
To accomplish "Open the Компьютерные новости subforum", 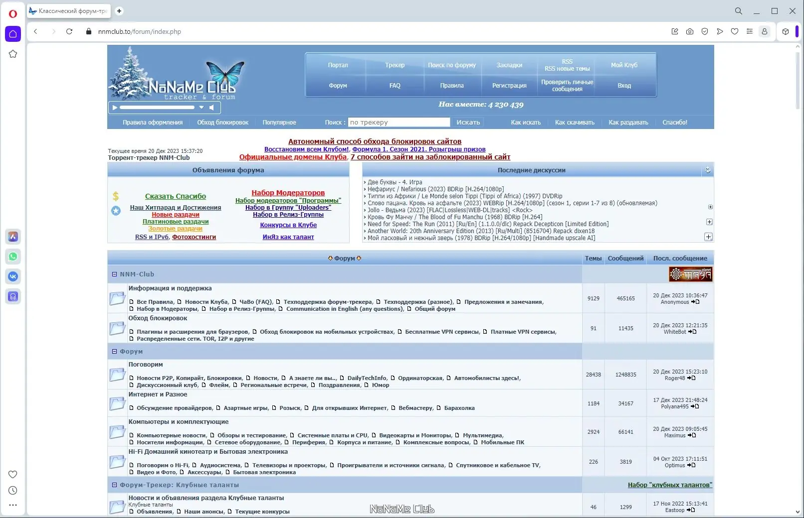I will (171, 435).
